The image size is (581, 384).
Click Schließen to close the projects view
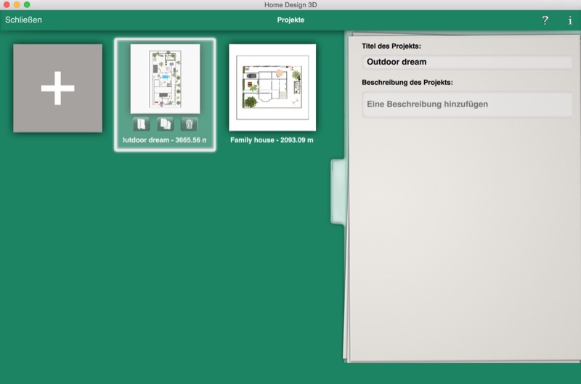tap(23, 20)
